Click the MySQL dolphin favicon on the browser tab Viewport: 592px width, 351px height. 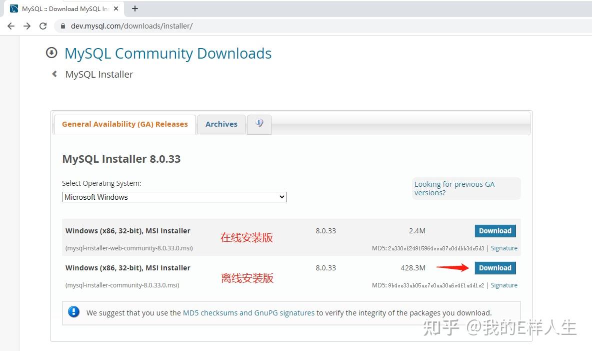(x=13, y=8)
